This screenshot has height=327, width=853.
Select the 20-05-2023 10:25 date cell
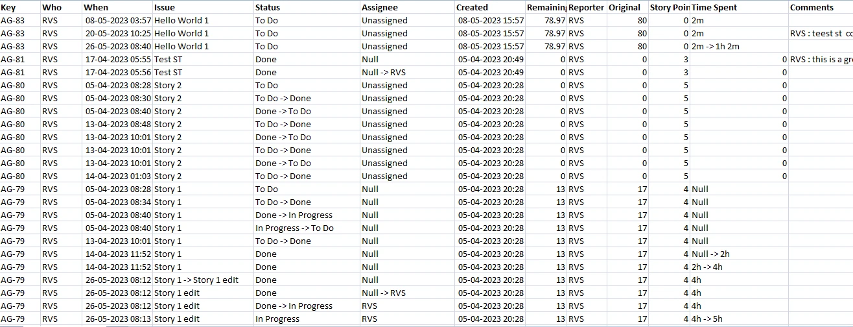click(x=118, y=34)
